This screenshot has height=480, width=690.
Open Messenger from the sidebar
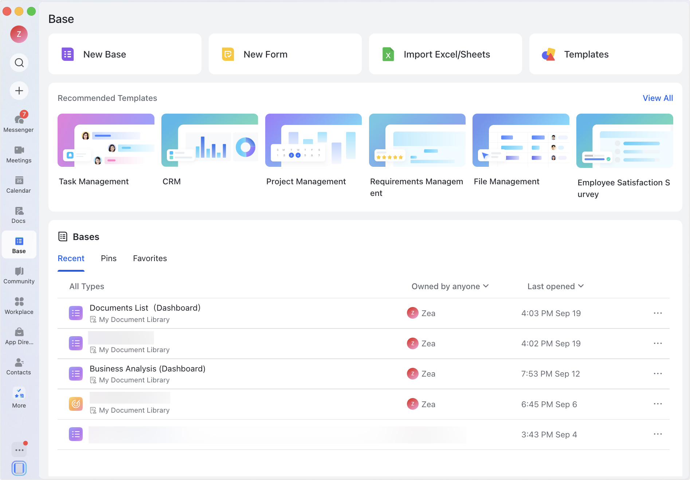(19, 122)
